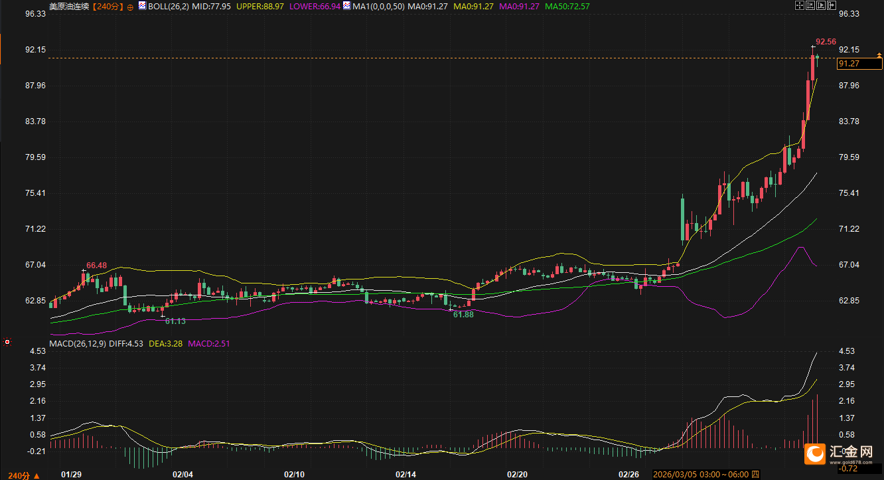The image size is (884, 480).
Task: Click the red sun-shaped marker icon
Action: click(7, 343)
